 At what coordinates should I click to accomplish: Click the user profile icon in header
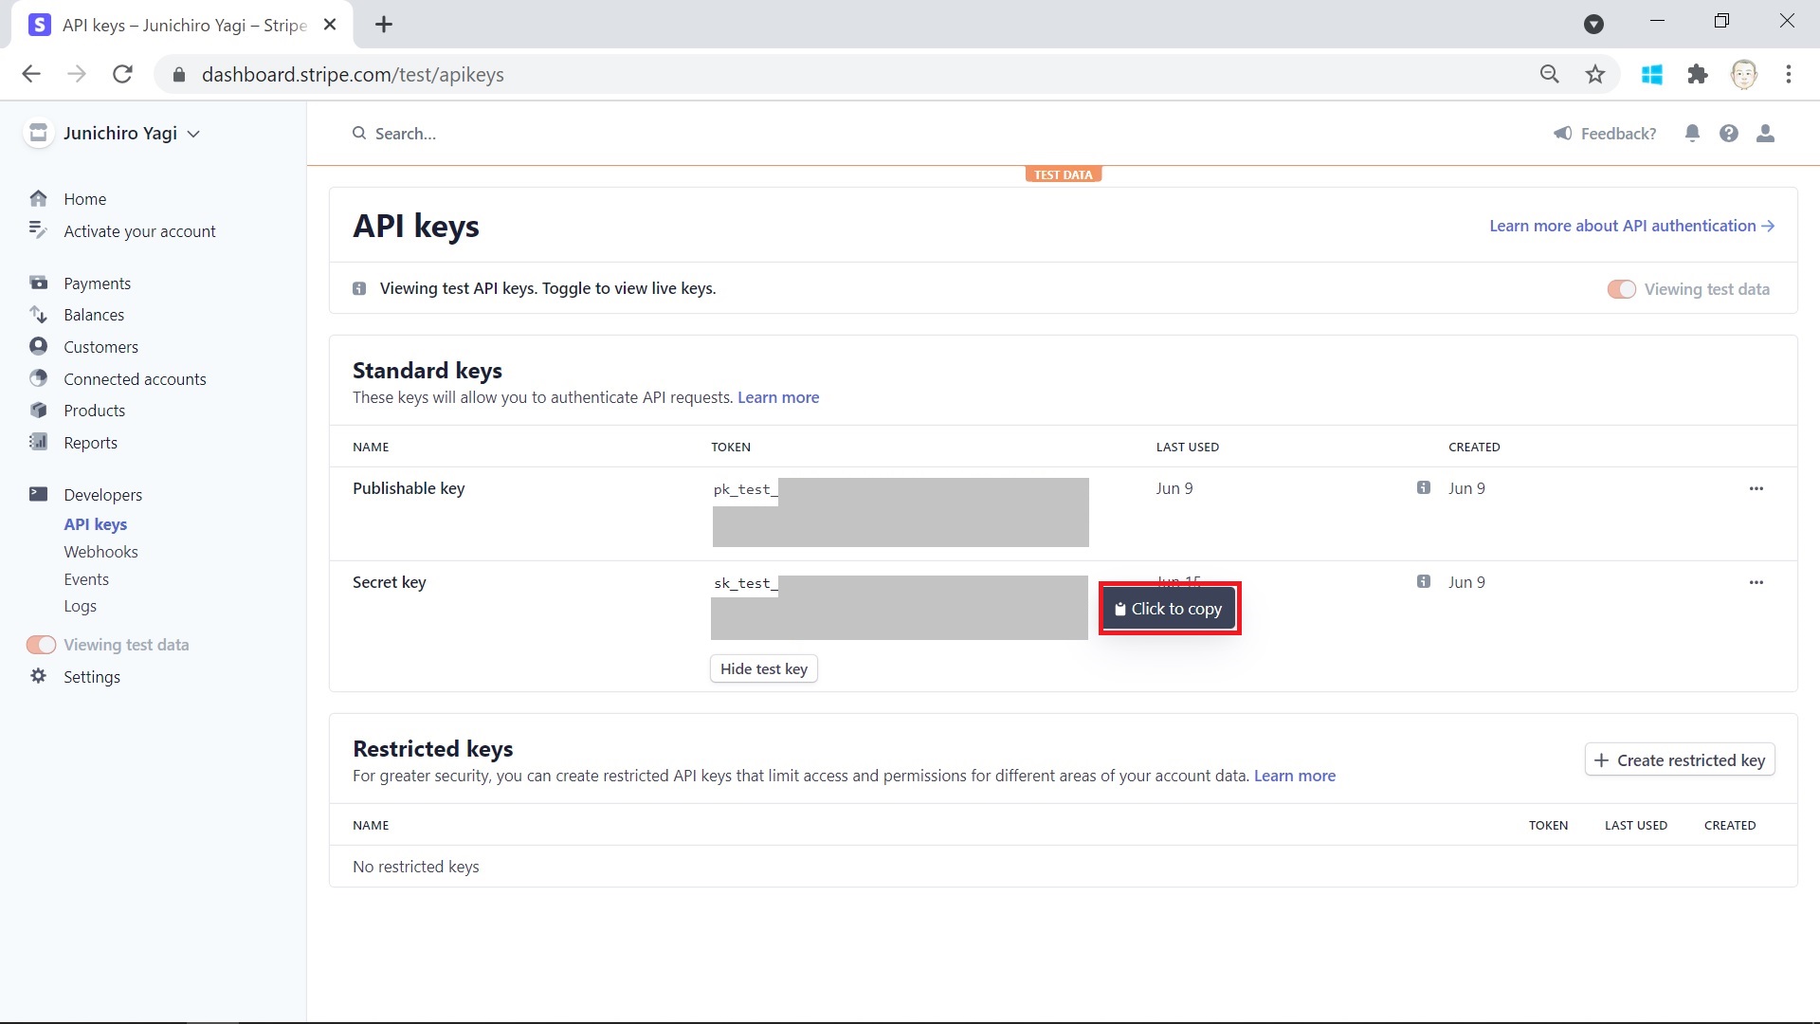(1765, 134)
